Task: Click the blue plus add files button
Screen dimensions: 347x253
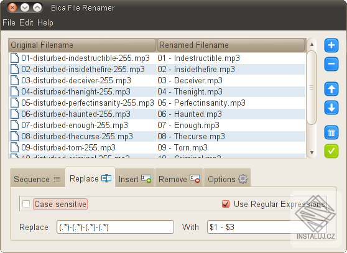Action: [x=331, y=45]
